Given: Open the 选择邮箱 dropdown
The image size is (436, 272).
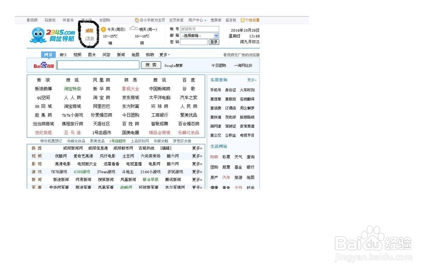Looking at the screenshot, I should pos(200,36).
